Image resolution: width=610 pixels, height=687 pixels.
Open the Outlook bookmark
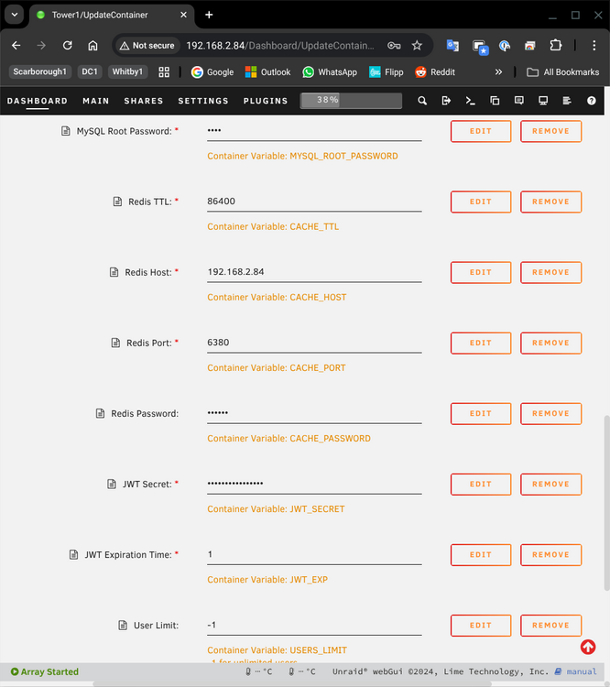267,72
